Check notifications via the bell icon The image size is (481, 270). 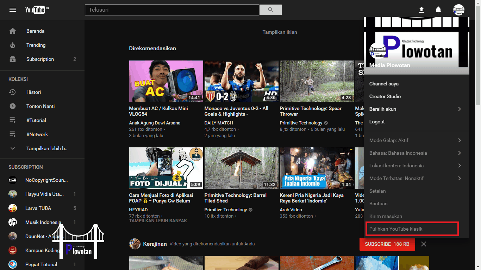tap(438, 10)
